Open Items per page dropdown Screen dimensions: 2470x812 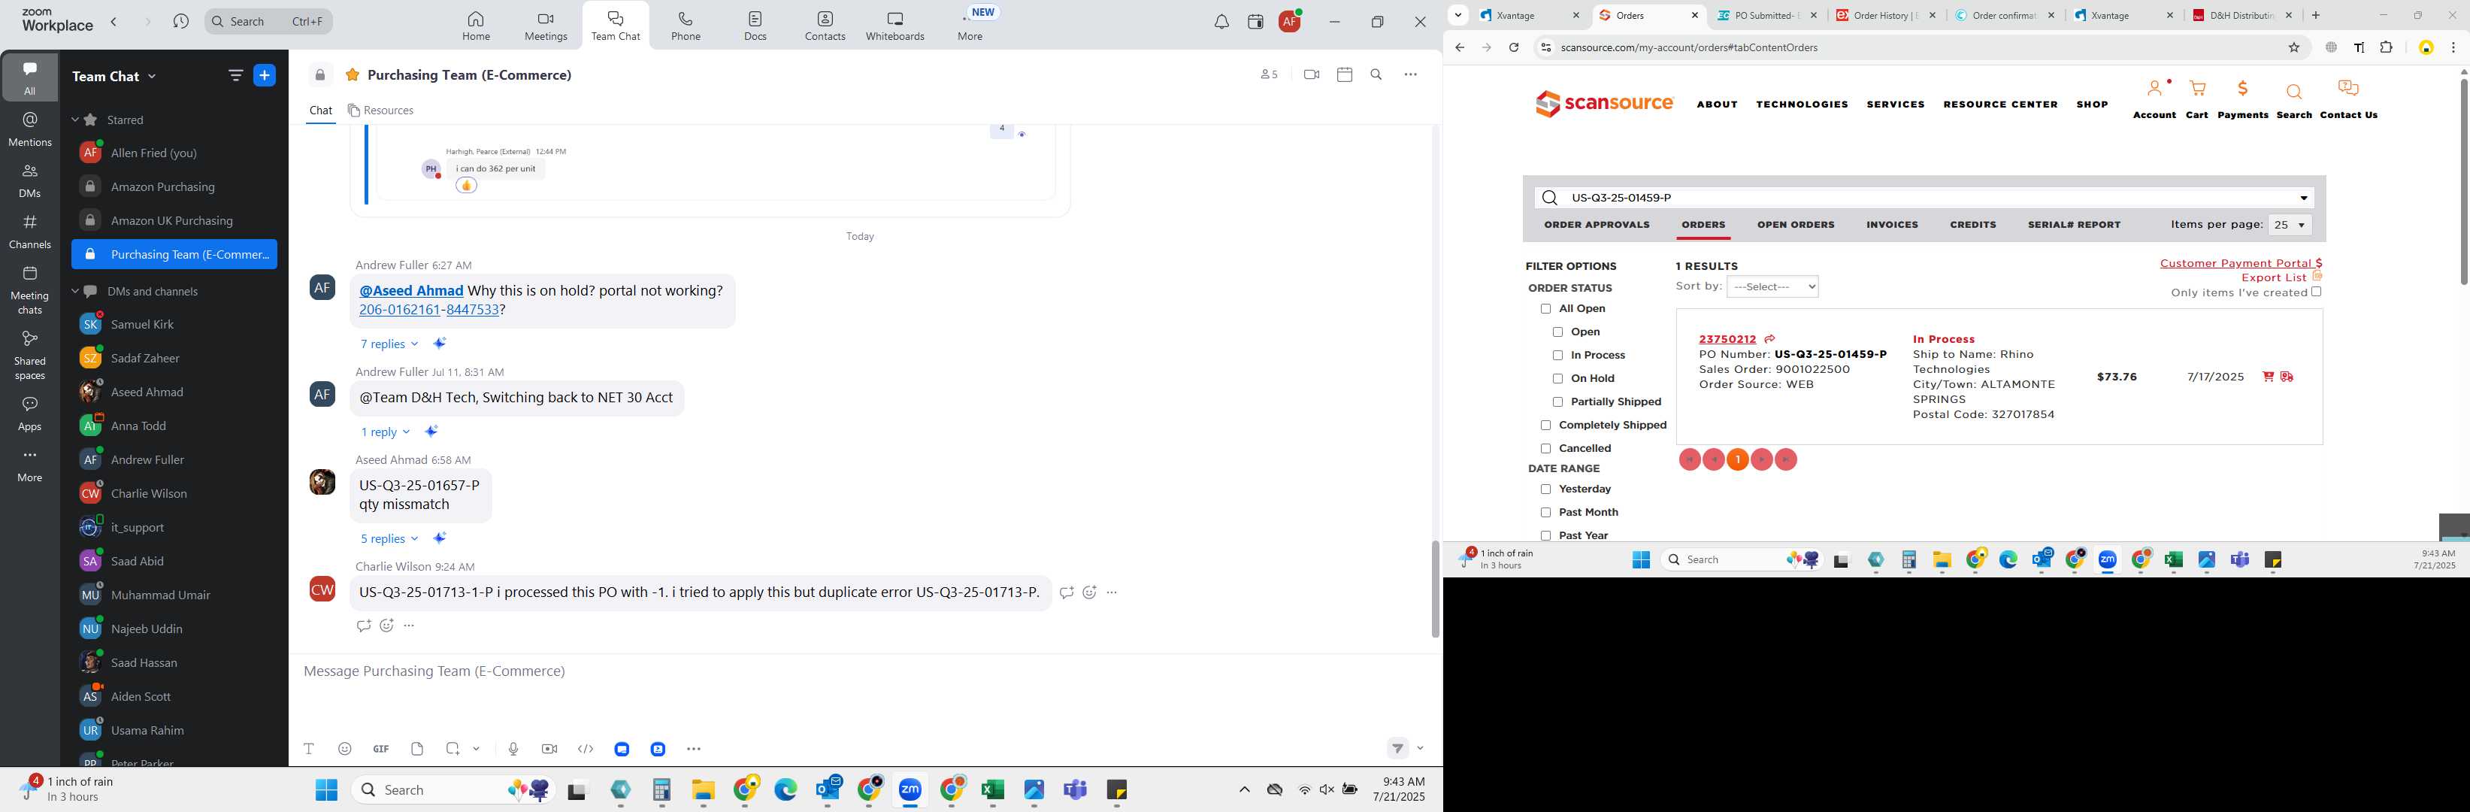point(2289,226)
